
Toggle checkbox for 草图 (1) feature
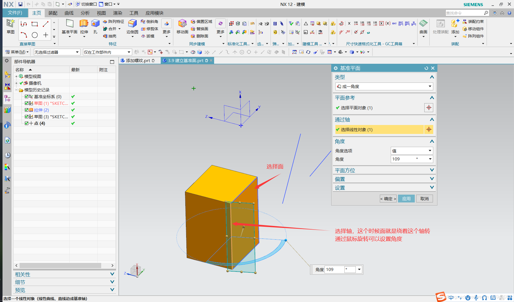click(x=27, y=103)
